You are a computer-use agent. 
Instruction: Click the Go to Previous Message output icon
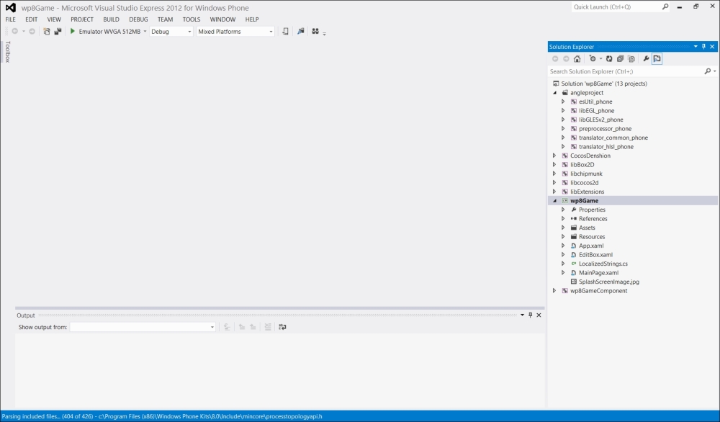coord(241,327)
